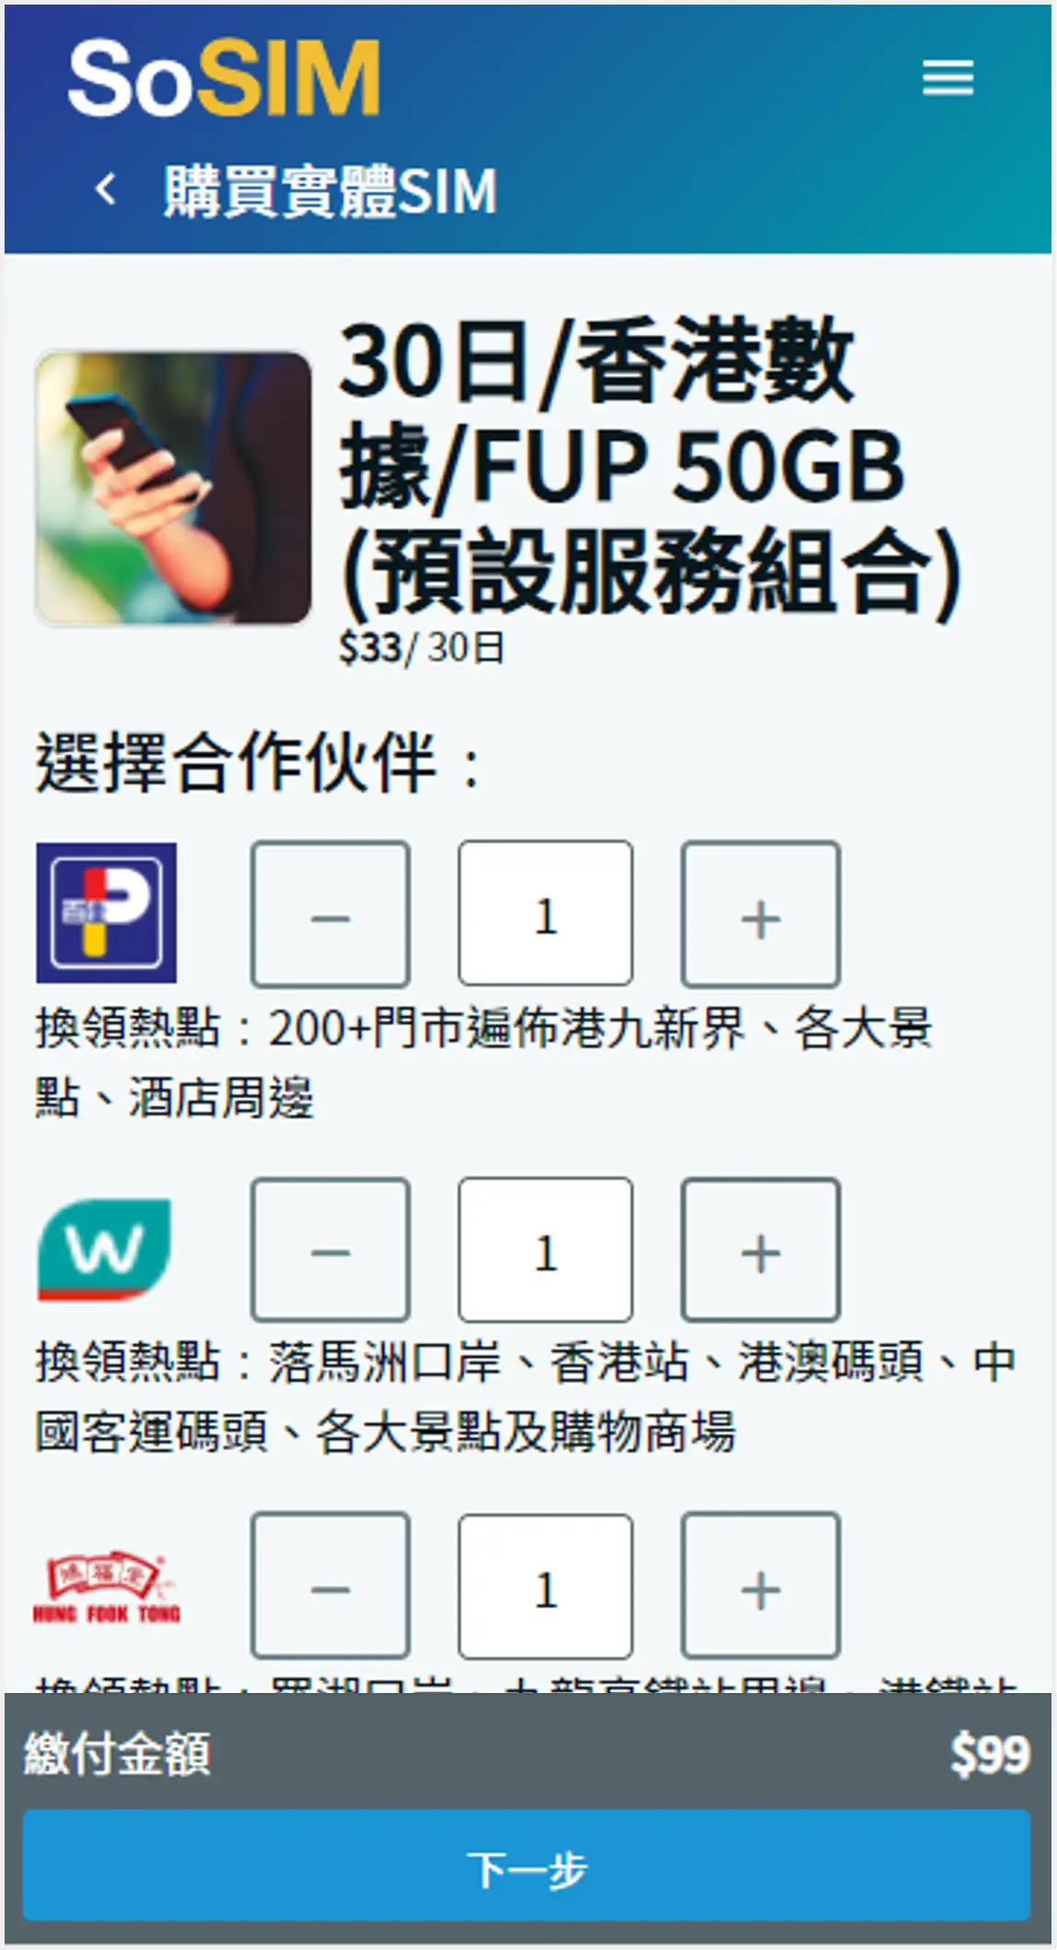Click the phone product thumbnail image
The width and height of the screenshot is (1057, 1950).
[173, 488]
